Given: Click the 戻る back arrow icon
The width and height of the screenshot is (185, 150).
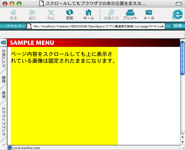Looking at the screenshot, I should coord(13,12).
